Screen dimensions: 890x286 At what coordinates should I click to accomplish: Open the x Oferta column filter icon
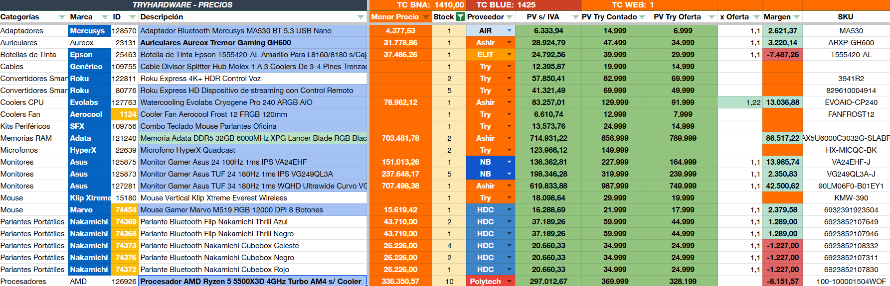(756, 17)
